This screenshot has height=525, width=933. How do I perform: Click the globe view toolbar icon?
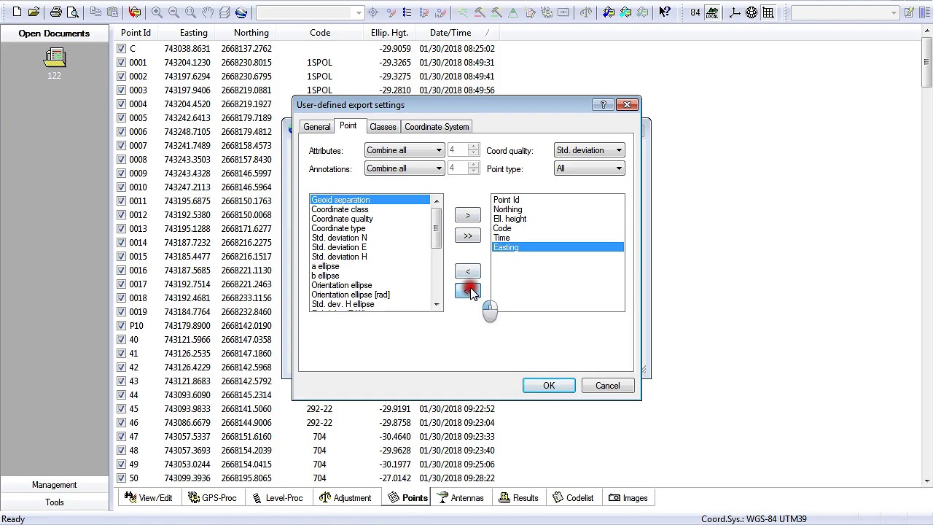click(241, 12)
